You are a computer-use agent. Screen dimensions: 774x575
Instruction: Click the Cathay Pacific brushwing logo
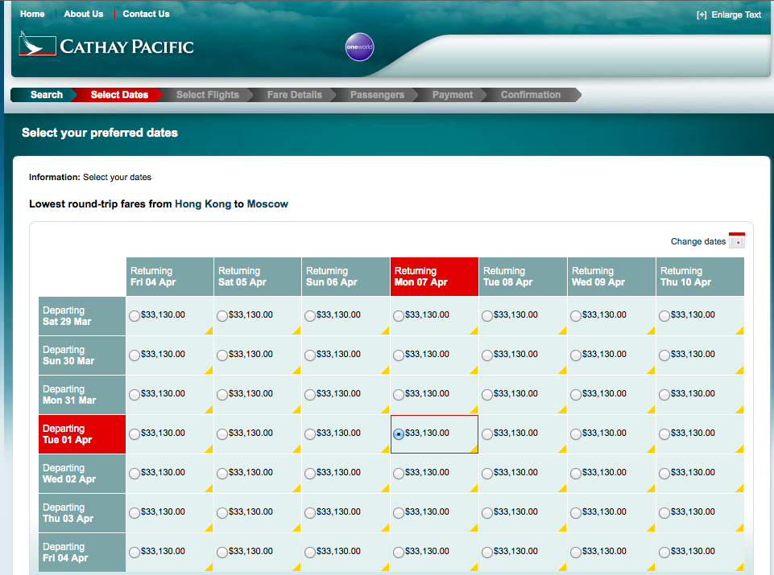pyautogui.click(x=38, y=44)
